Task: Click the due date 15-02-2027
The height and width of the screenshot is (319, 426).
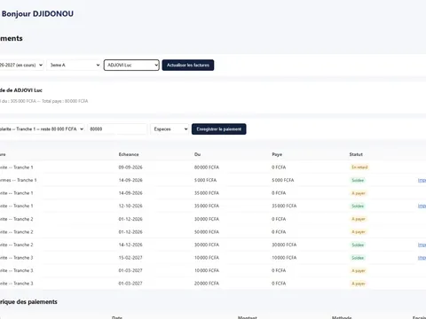Action: (x=130, y=258)
